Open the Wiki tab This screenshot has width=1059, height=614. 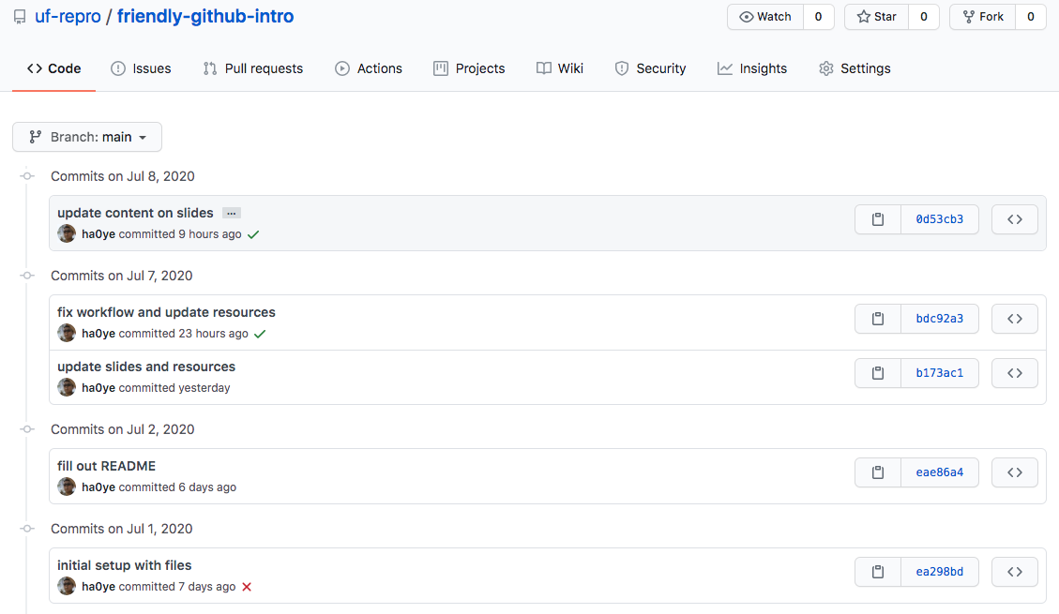[x=559, y=68]
